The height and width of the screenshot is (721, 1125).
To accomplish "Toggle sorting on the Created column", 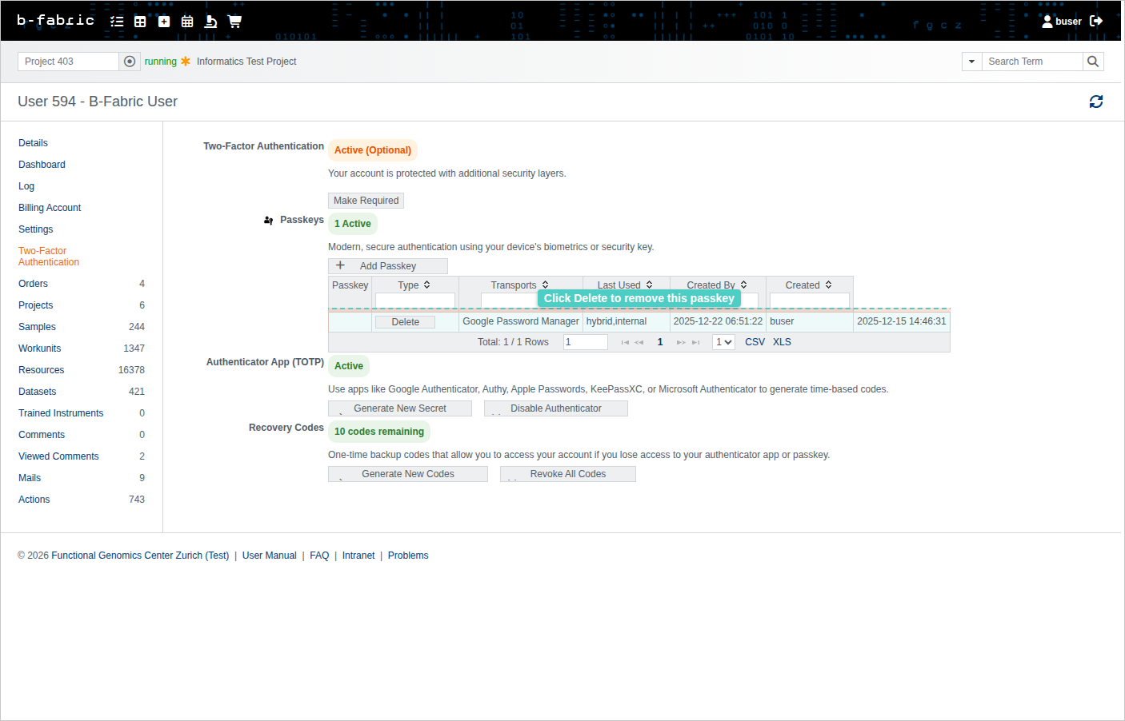I will click(x=828, y=285).
